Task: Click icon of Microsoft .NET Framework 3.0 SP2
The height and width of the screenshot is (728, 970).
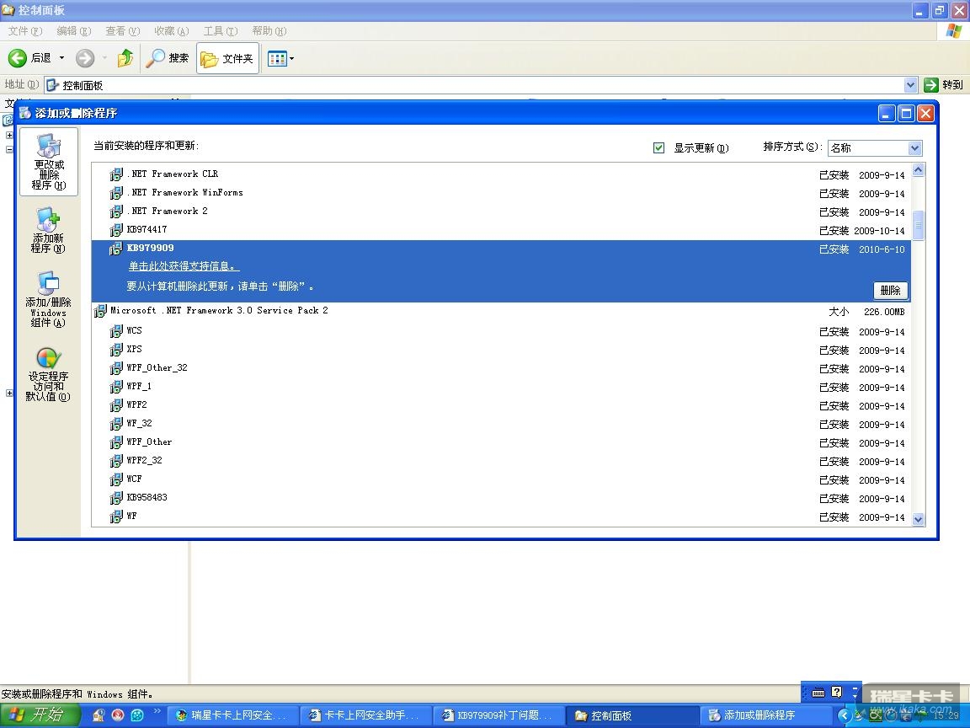Action: 100,311
